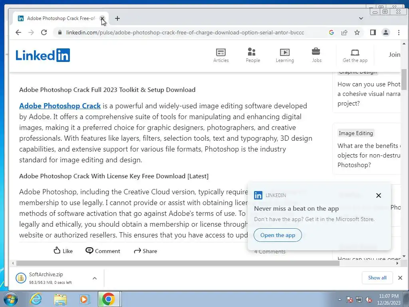Image resolution: width=409 pixels, height=307 pixels.
Task: Click the horizontal page scrollbar
Action: [x=178, y=263]
